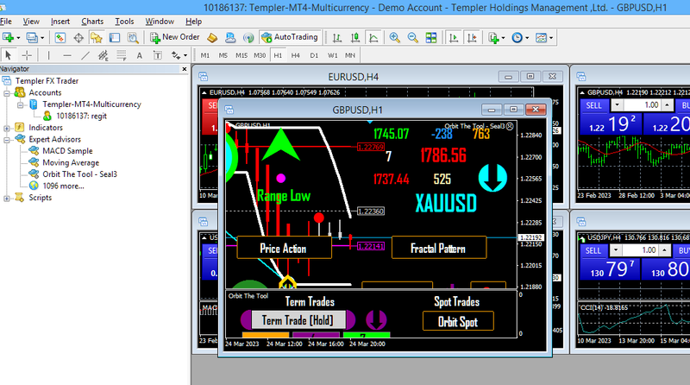Screen dimensions: 690x385
Task: Open the Indicators list dropdown icon
Action: [x=496, y=38]
